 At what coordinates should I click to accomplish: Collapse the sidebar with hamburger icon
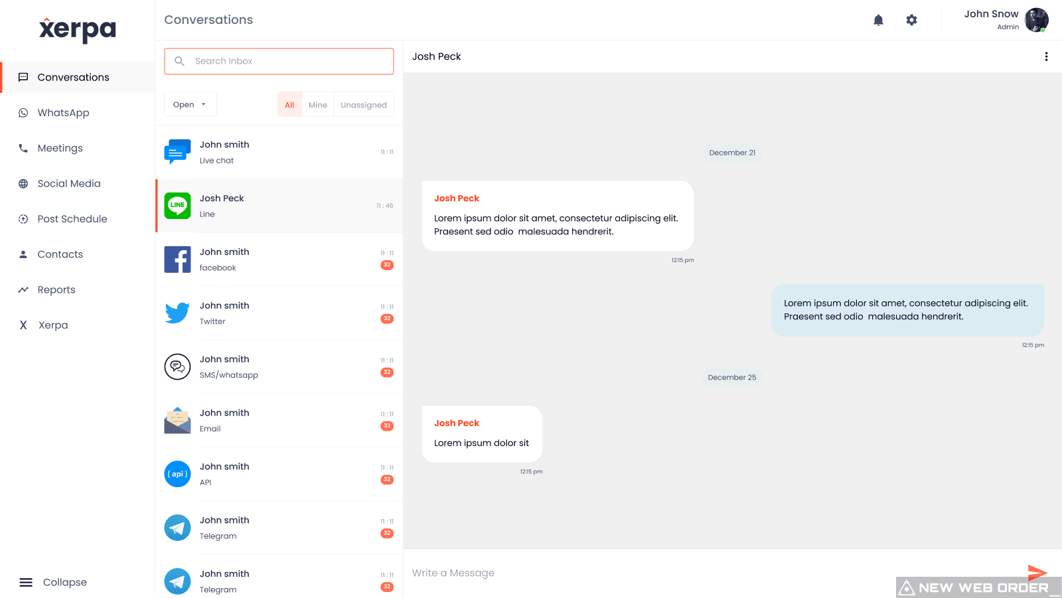(x=26, y=582)
